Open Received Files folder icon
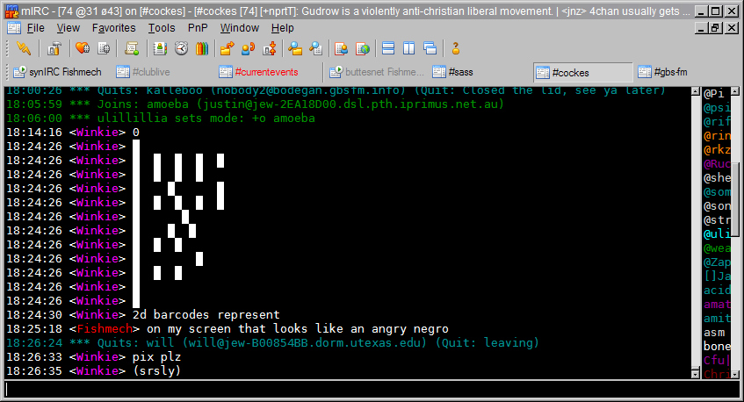Image resolution: width=744 pixels, height=402 pixels. pos(295,48)
